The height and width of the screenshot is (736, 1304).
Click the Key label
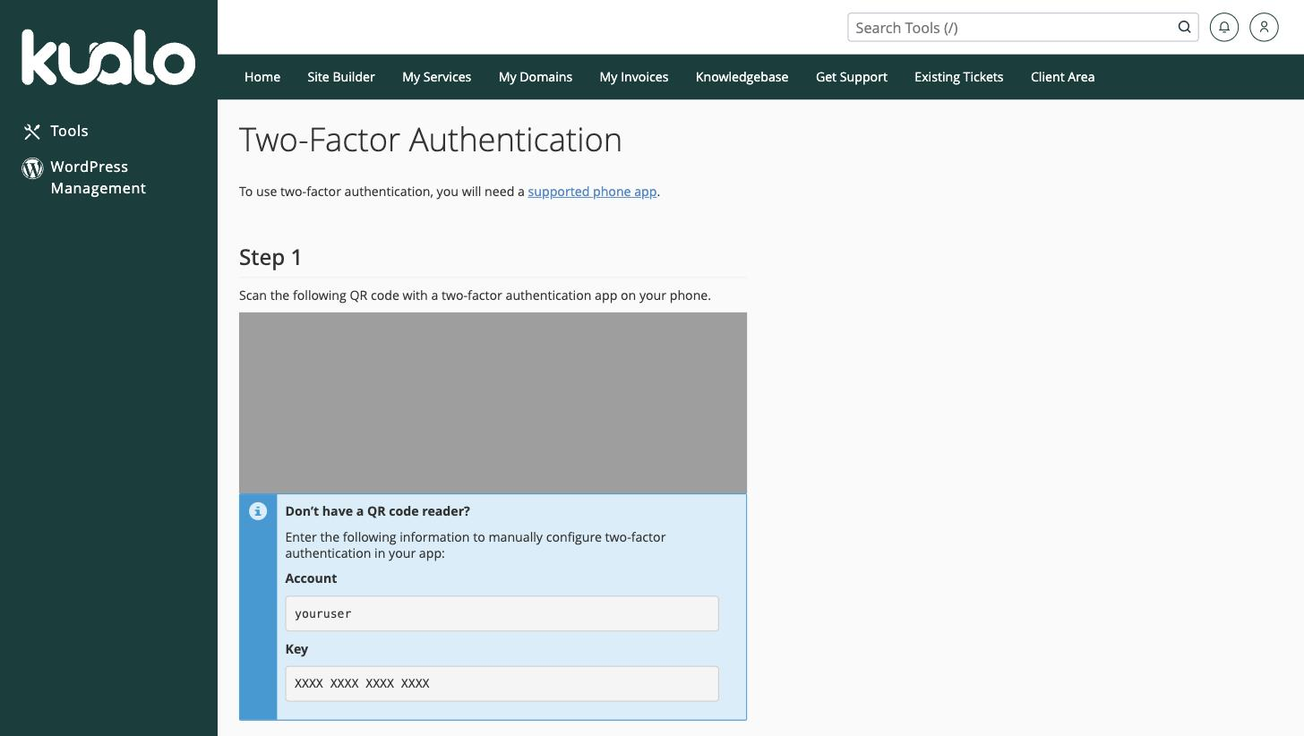pos(296,649)
